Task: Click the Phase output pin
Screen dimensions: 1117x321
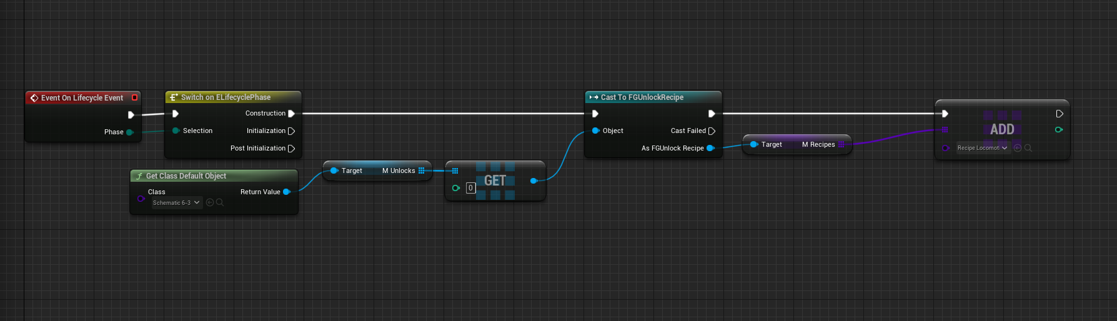Action: coord(130,132)
